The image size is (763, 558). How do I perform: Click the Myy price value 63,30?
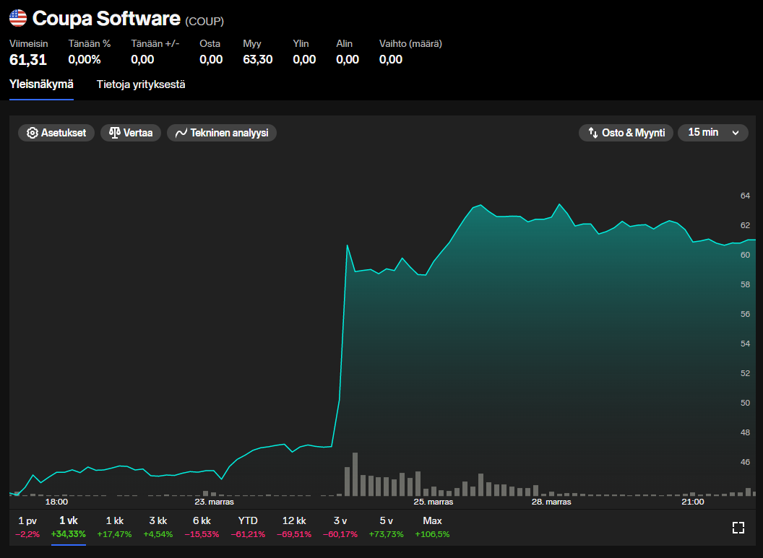click(257, 59)
